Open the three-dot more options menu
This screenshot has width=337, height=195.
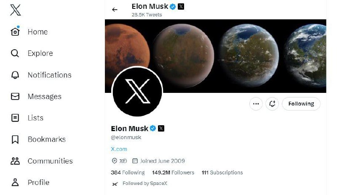pyautogui.click(x=256, y=104)
